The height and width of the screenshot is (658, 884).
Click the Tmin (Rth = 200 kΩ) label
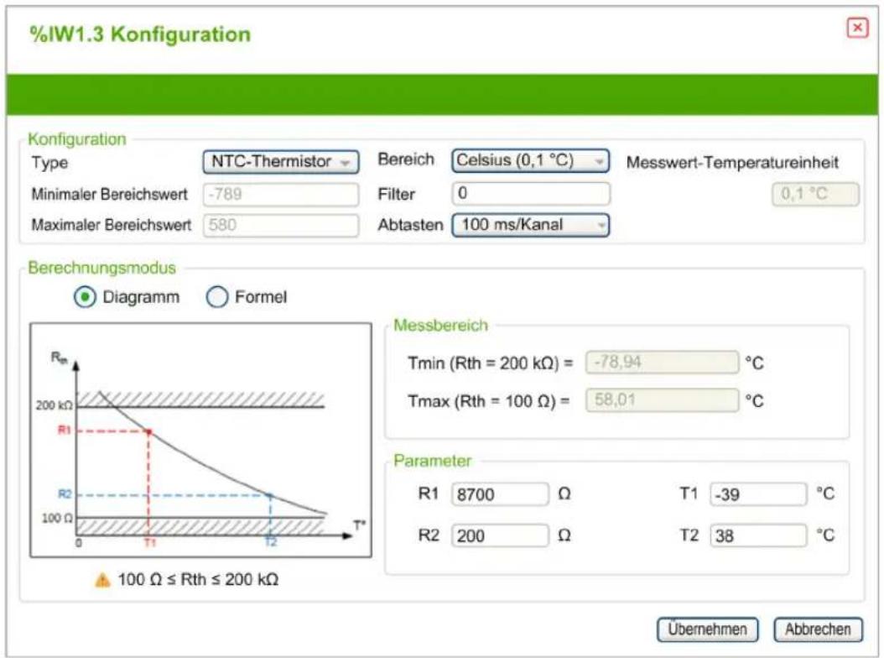pos(491,363)
